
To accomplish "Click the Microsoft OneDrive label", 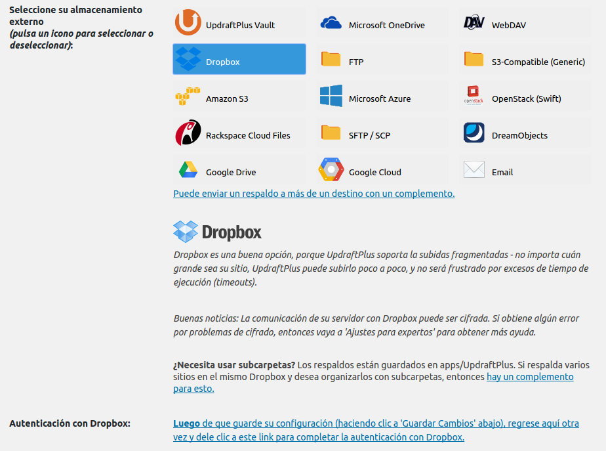I will click(387, 25).
